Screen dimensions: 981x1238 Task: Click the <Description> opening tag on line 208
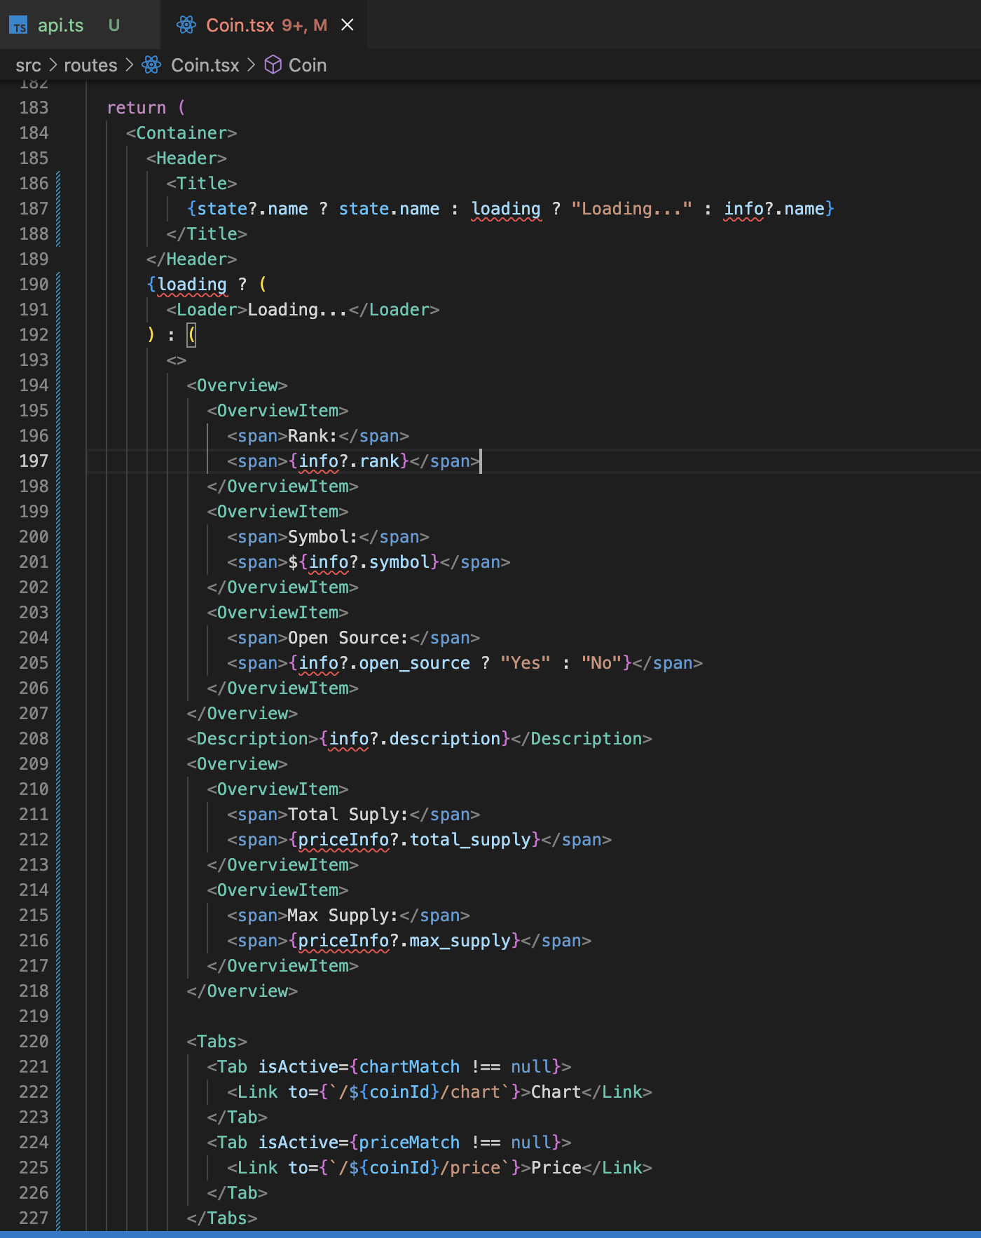coord(252,739)
